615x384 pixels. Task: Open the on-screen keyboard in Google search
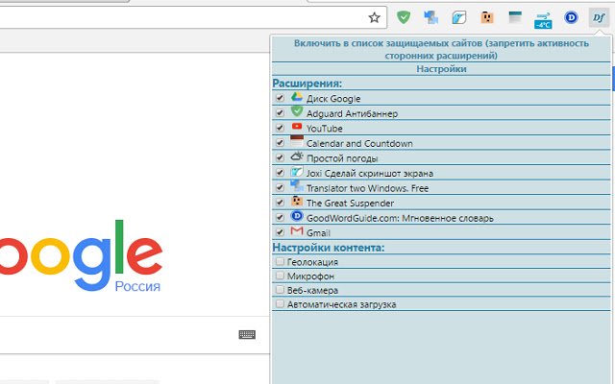[x=247, y=335]
